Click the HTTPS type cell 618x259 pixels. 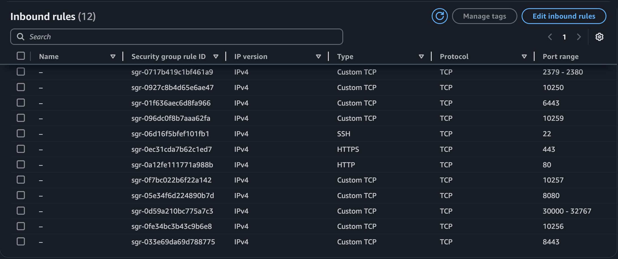pos(348,149)
